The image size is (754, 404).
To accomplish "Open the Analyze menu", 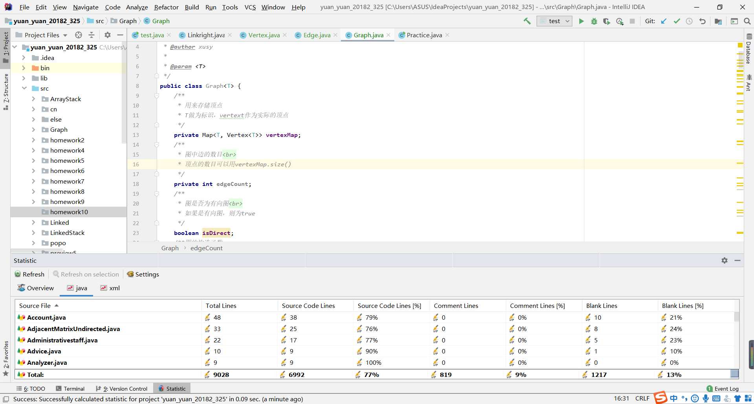I will pos(137,7).
